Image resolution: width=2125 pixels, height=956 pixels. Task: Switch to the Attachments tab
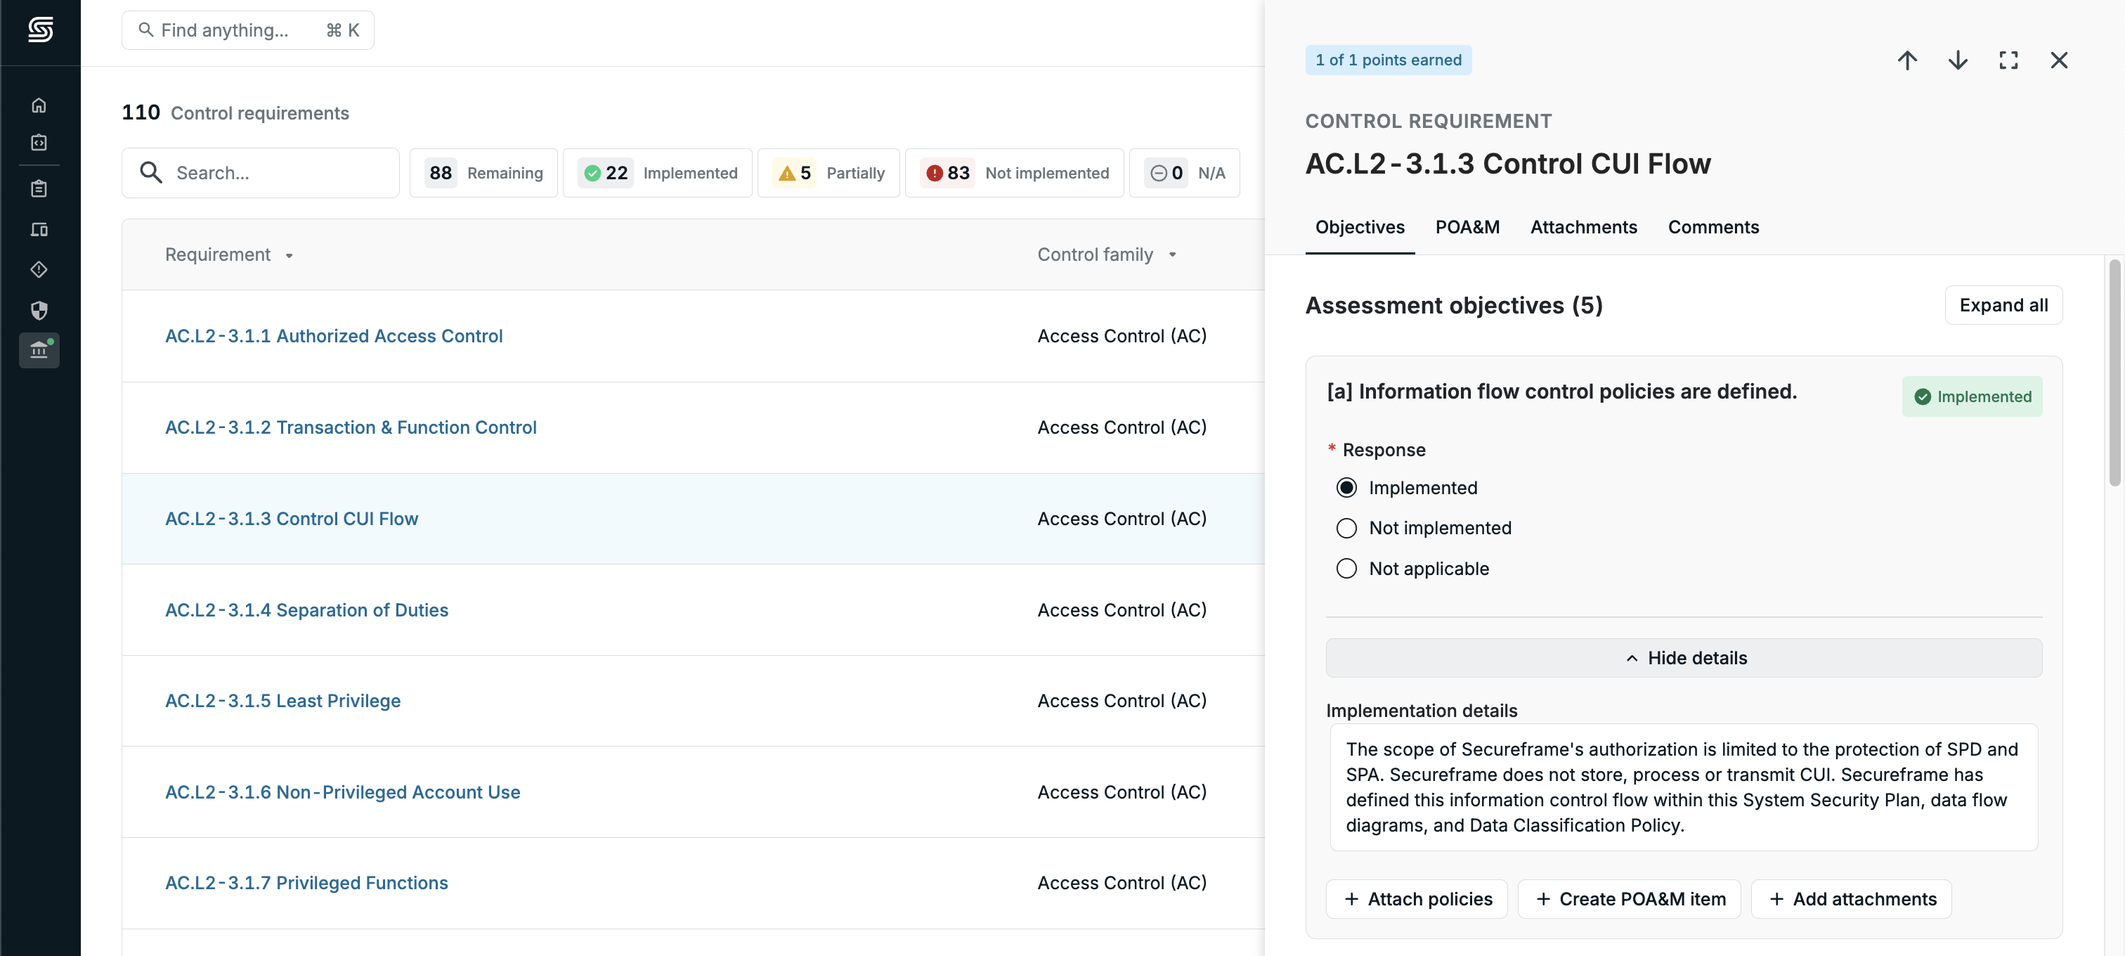[1583, 228]
